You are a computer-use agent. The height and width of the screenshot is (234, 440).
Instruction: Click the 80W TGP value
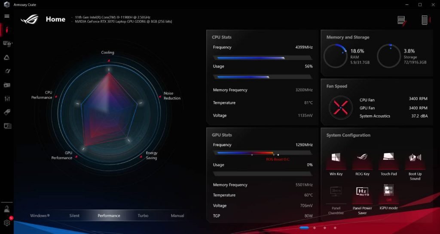pyautogui.click(x=309, y=216)
